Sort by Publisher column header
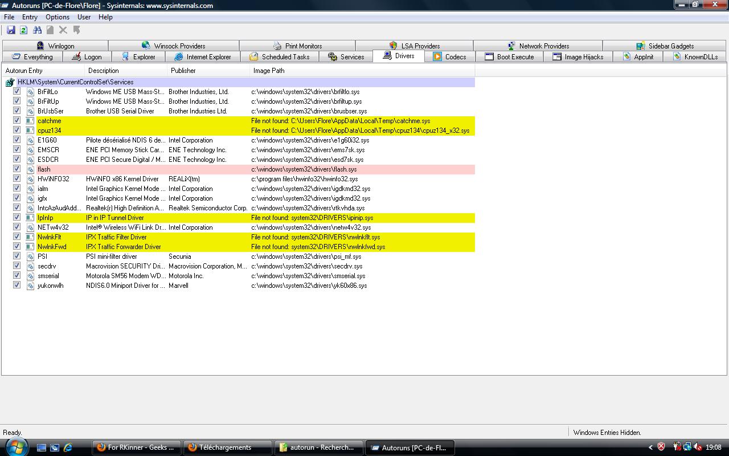 tap(208, 71)
